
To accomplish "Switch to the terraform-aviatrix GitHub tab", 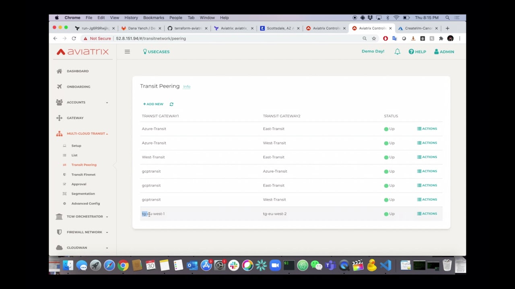I will [187, 28].
